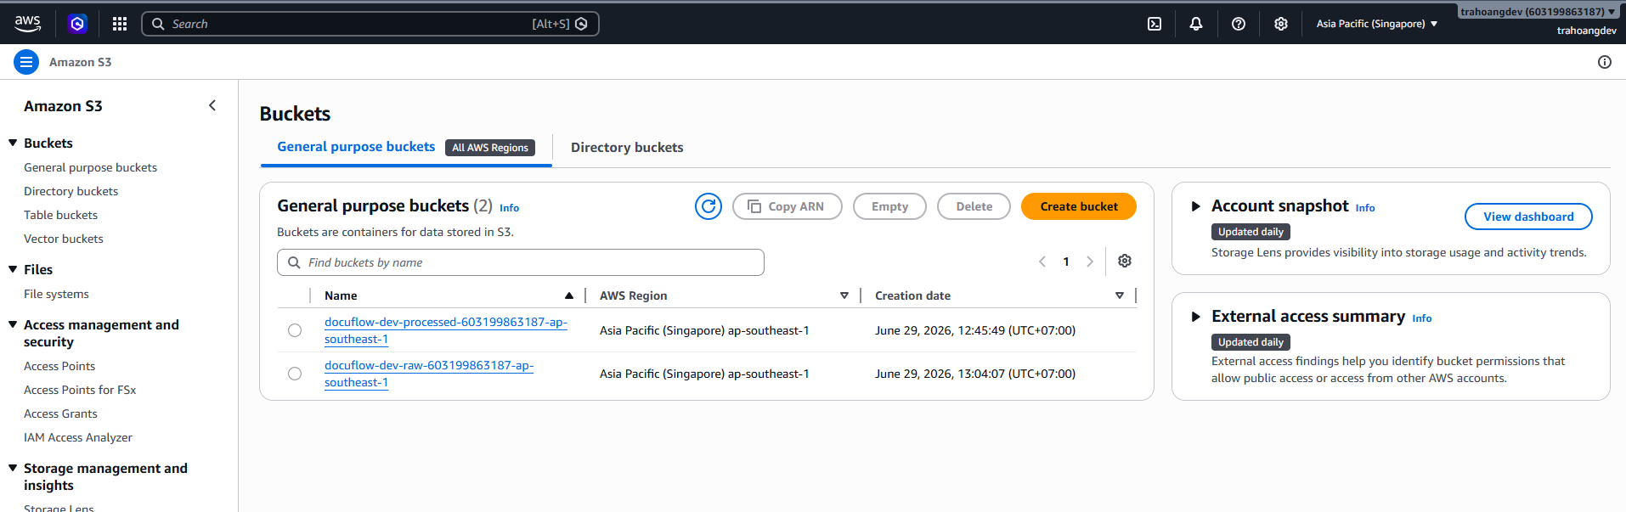The width and height of the screenshot is (1626, 512).
Task: Click View dashboard button
Action: [x=1528, y=217]
